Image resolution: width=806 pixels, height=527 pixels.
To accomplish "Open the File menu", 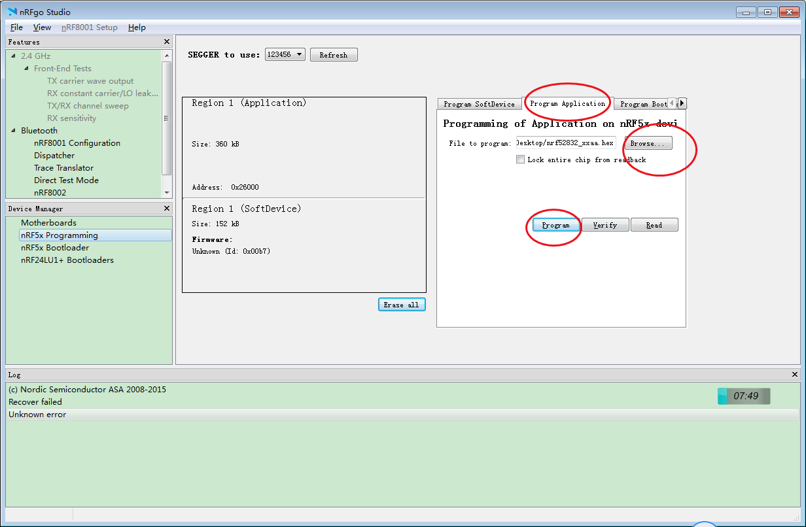I will [x=16, y=27].
